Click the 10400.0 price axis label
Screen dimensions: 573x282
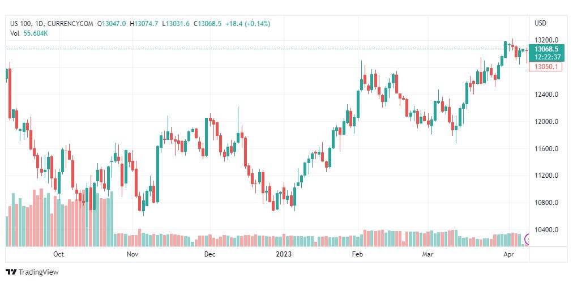tap(546, 230)
